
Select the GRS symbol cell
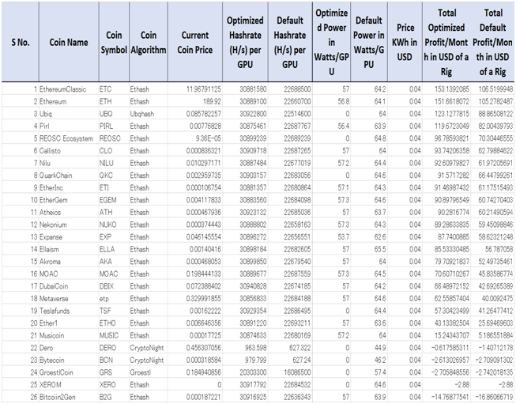(114, 372)
